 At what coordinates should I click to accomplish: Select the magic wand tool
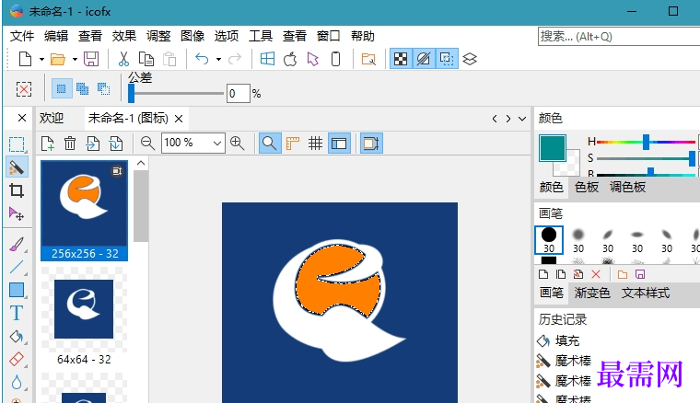click(17, 167)
